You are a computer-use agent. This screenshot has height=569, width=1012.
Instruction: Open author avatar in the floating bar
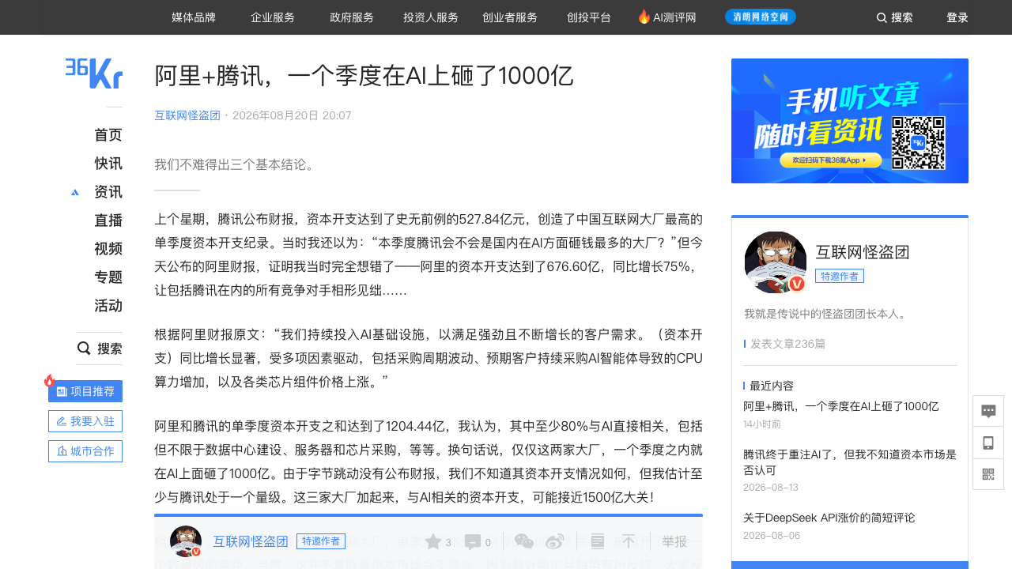coord(186,541)
